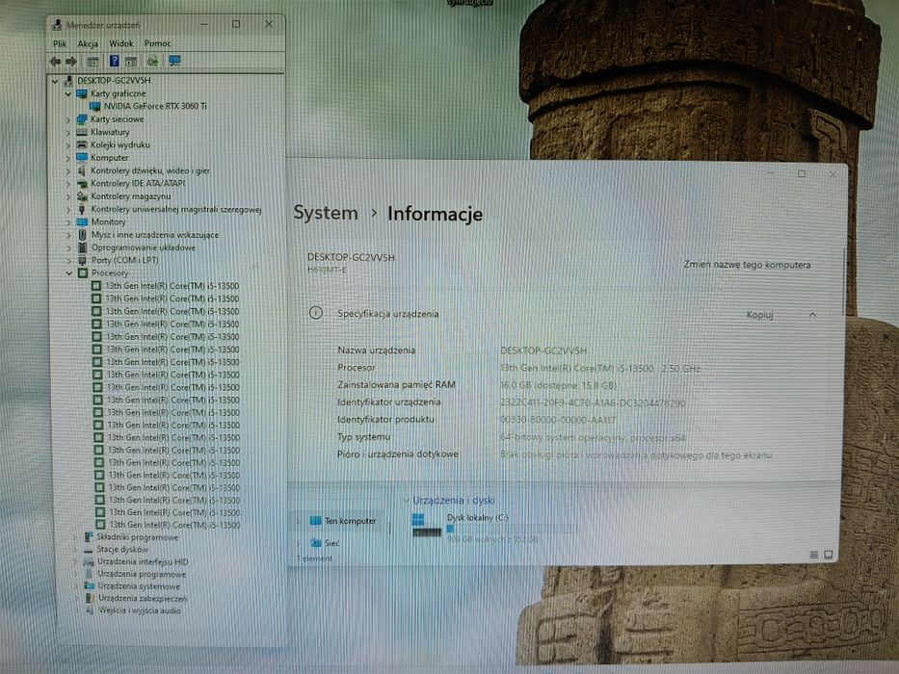This screenshot has height=674, width=899.
Task: Click the Karty graficzne display adapter icon
Action: pos(81,93)
